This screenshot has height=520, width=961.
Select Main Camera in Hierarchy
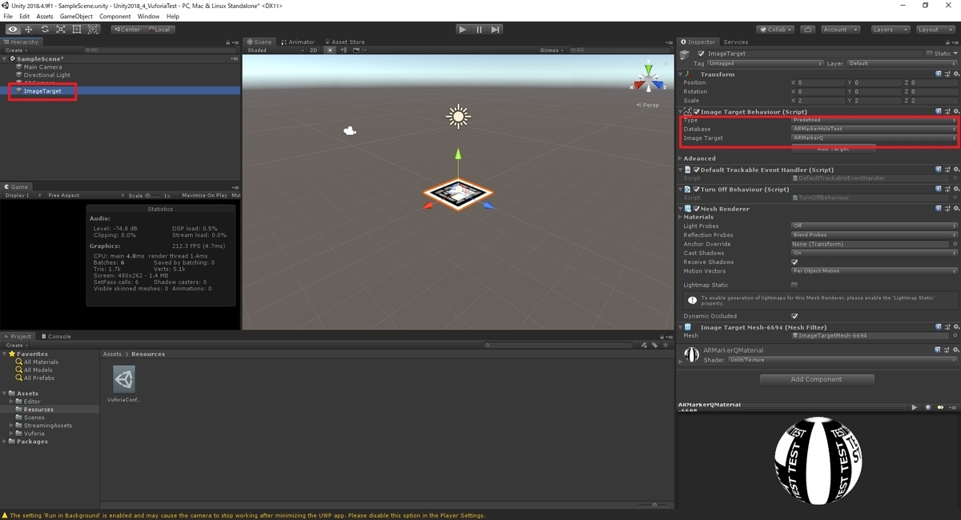tap(42, 67)
